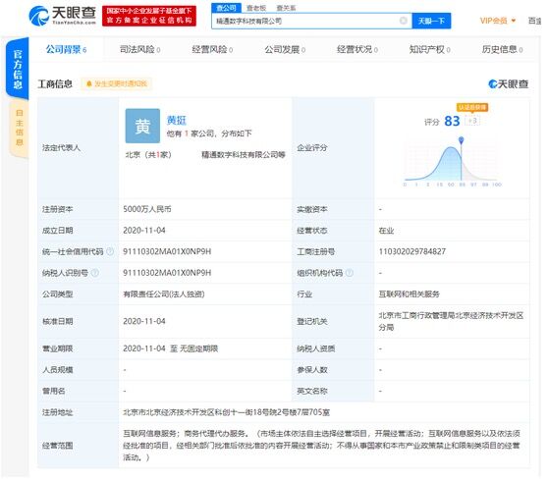Open the 知识产权 tab
This screenshot has height=480, width=548.
click(x=429, y=50)
